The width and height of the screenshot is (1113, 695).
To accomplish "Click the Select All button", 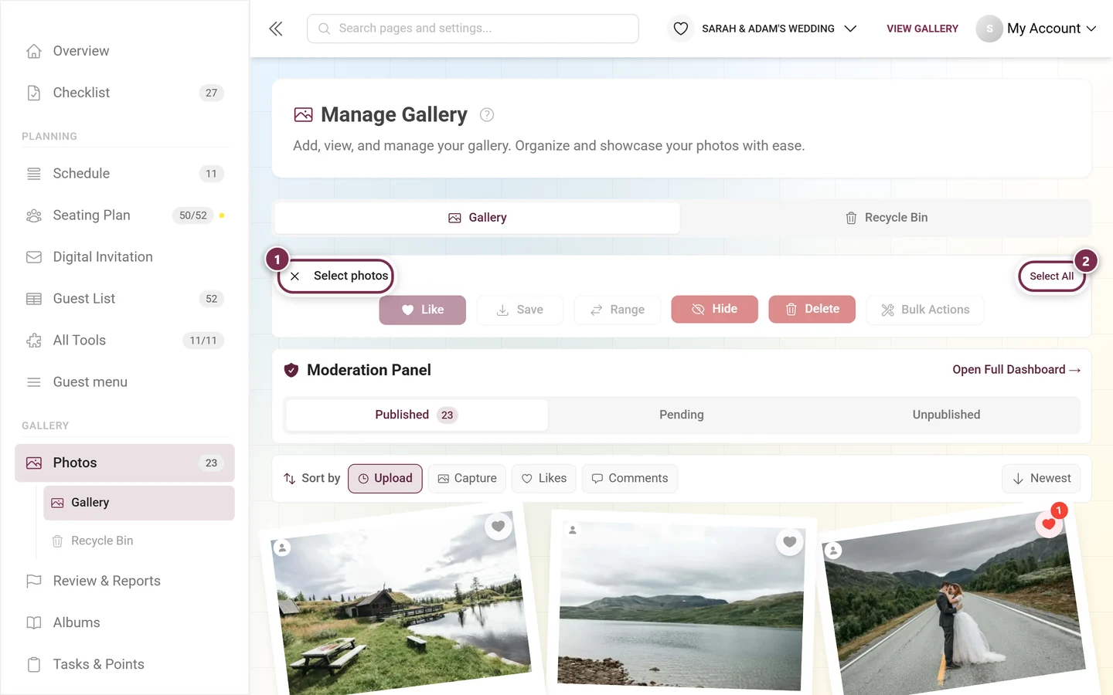I will [1051, 276].
